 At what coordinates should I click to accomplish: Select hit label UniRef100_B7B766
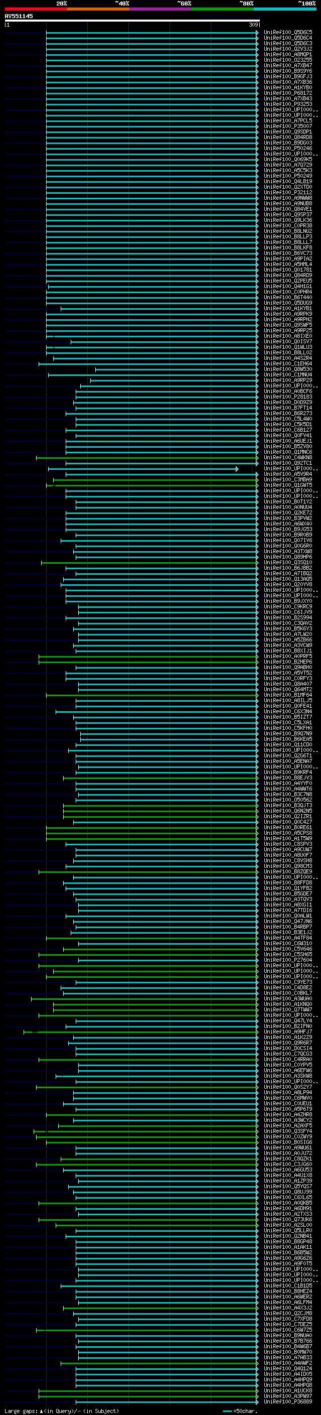pyautogui.click(x=288, y=1341)
